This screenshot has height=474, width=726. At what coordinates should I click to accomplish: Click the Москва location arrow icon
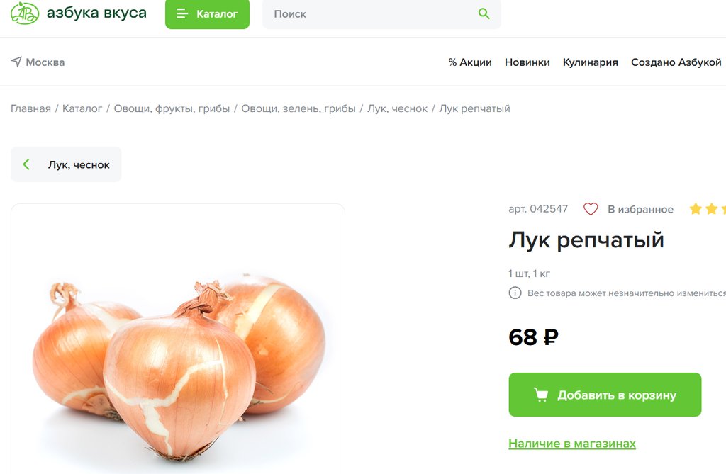point(16,62)
